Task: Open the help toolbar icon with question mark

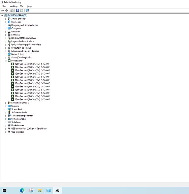Action: [18, 10]
